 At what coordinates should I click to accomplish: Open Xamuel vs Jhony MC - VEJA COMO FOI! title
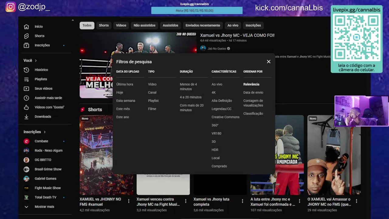click(237, 35)
